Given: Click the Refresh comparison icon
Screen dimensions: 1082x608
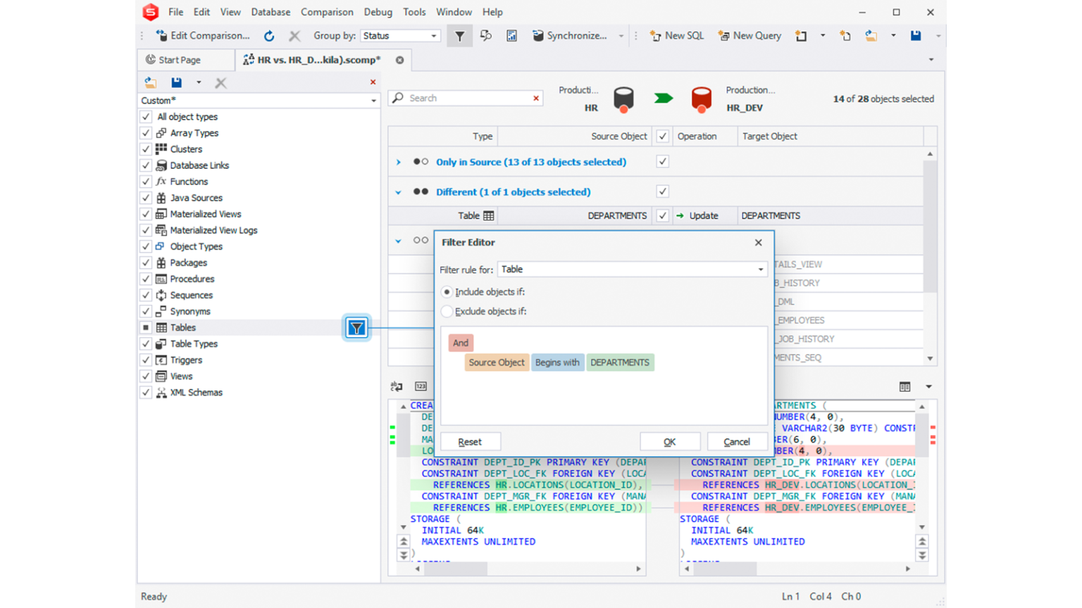Looking at the screenshot, I should pos(269,35).
